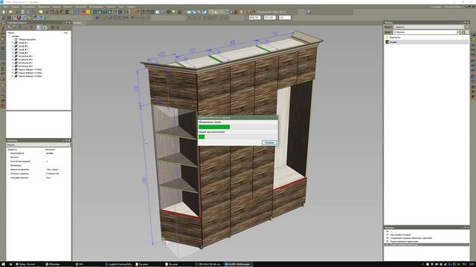476x267 pixels.
Task: Open the folder path dropdown arrow in library panel
Action: coord(457,32)
